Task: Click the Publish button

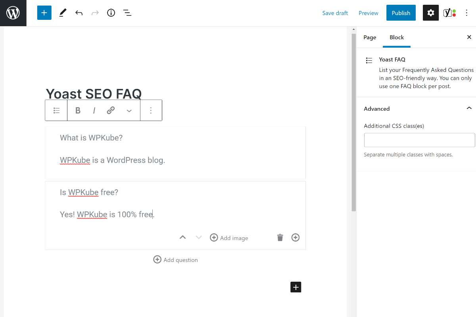Action: tap(401, 13)
